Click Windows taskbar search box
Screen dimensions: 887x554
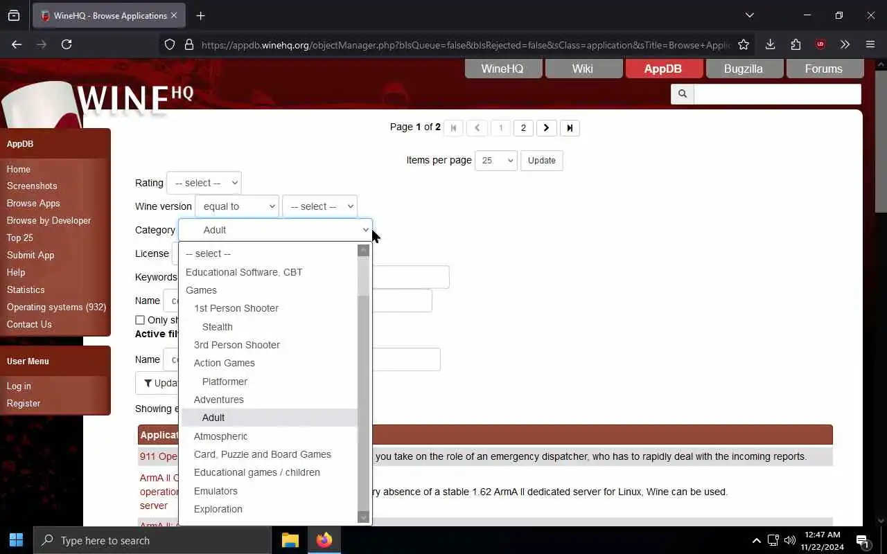point(152,540)
